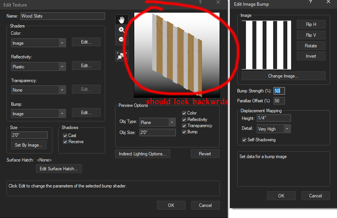Image resolution: width=337 pixels, height=218 pixels.
Task: Click the striped bump image thumbnail
Action: click(x=267, y=45)
